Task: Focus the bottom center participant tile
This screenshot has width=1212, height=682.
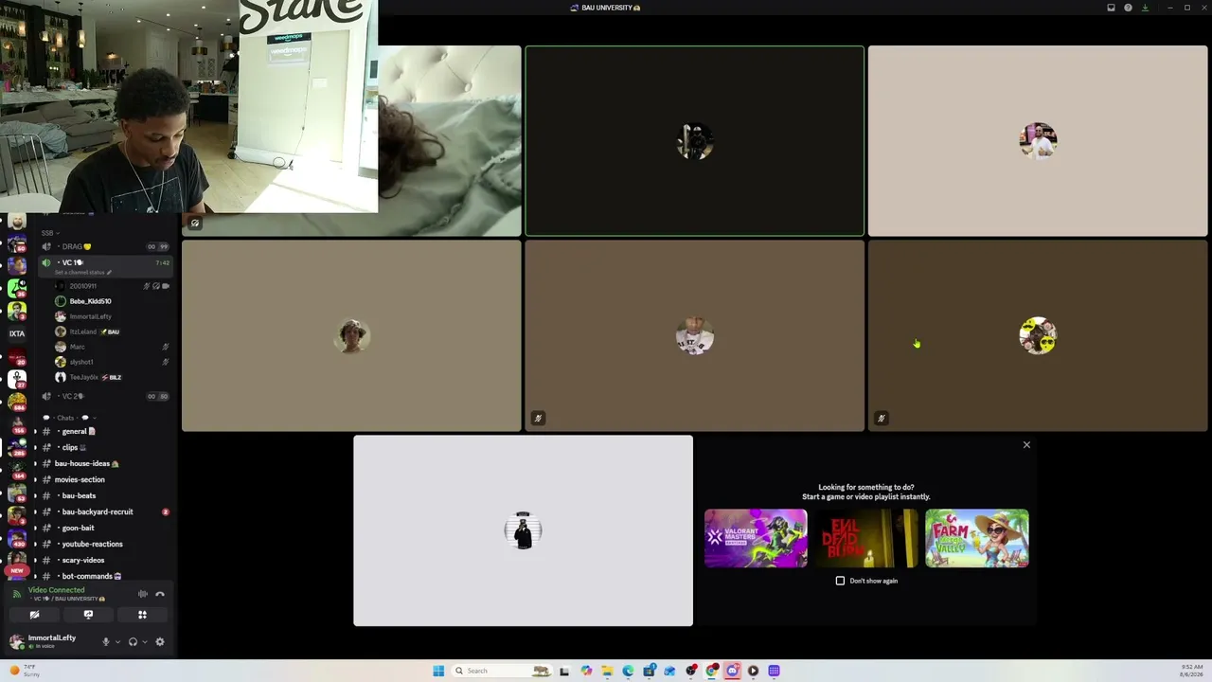Action: point(523,530)
